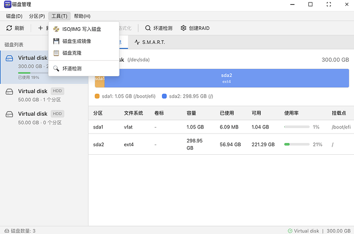Select the sda1 vfat table row
The height and width of the screenshot is (234, 354).
221,127
